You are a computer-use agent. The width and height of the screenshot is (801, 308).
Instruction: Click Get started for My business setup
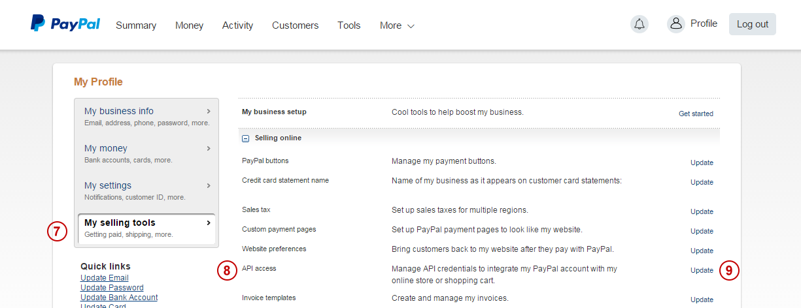coord(696,114)
